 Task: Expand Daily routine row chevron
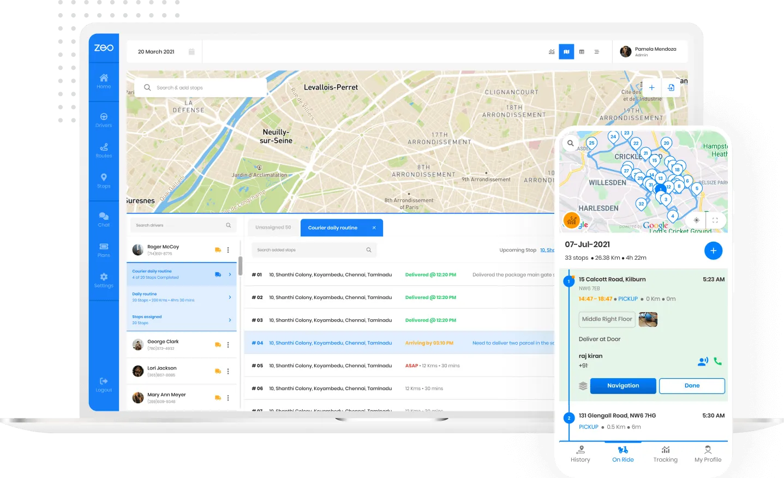(230, 297)
